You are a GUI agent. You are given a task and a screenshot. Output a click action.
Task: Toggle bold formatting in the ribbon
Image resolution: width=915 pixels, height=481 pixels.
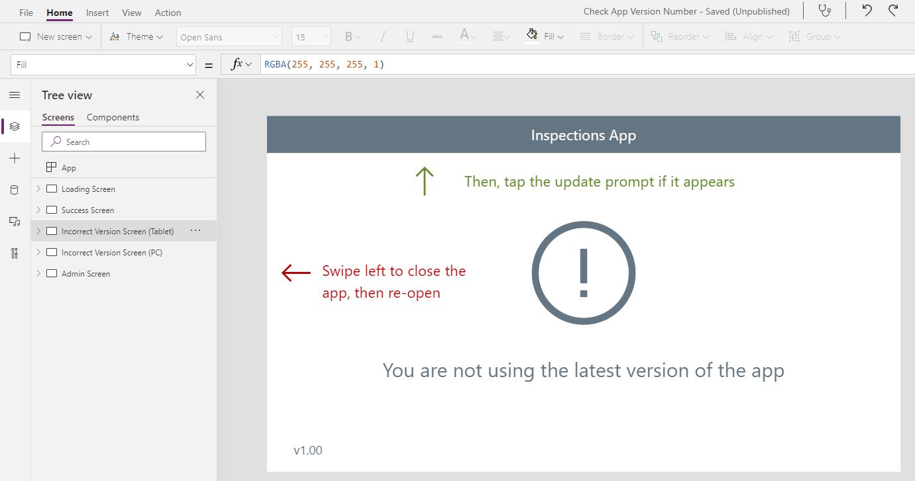click(x=348, y=36)
